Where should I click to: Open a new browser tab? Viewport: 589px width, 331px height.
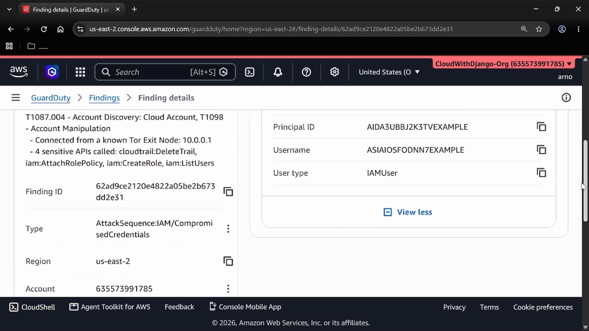[134, 10]
